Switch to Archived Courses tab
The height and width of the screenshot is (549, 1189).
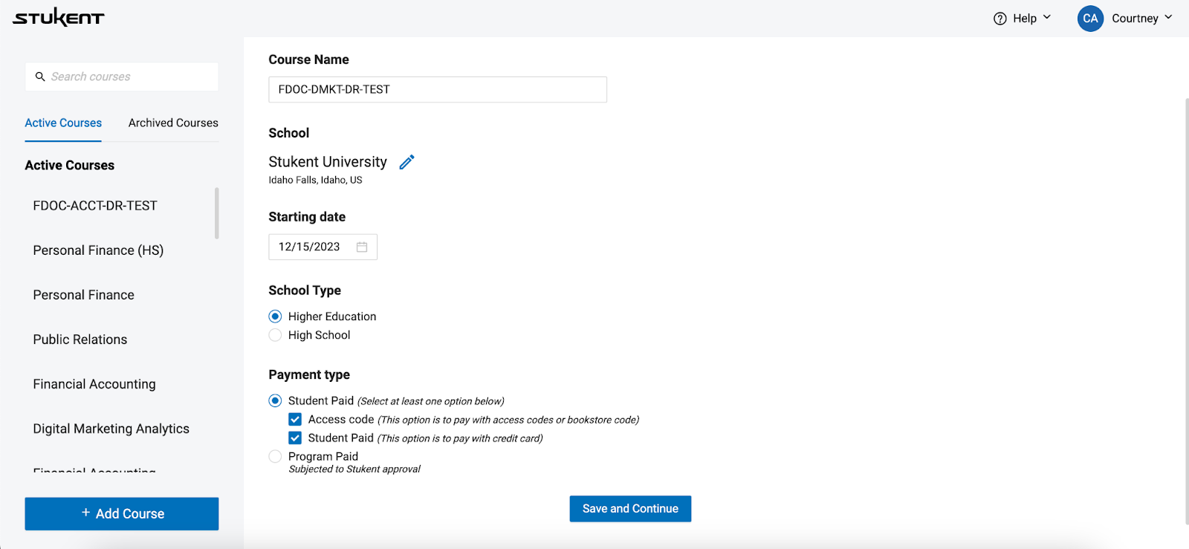tap(173, 123)
